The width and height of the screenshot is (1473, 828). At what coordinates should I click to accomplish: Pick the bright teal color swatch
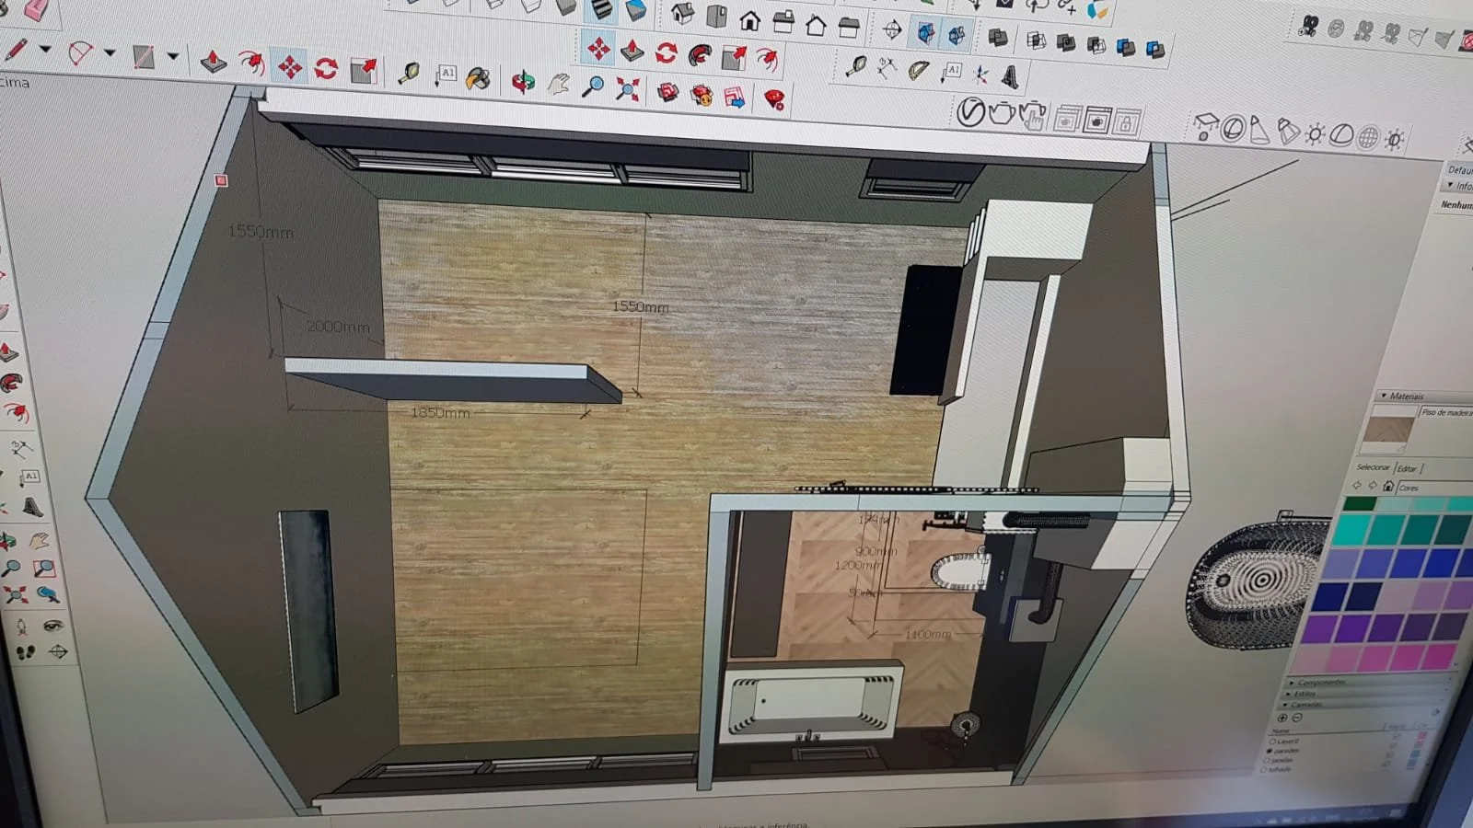pos(1352,529)
